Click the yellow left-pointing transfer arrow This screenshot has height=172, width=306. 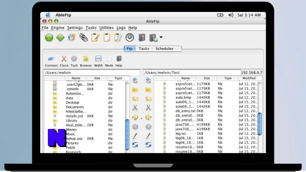(x=148, y=117)
